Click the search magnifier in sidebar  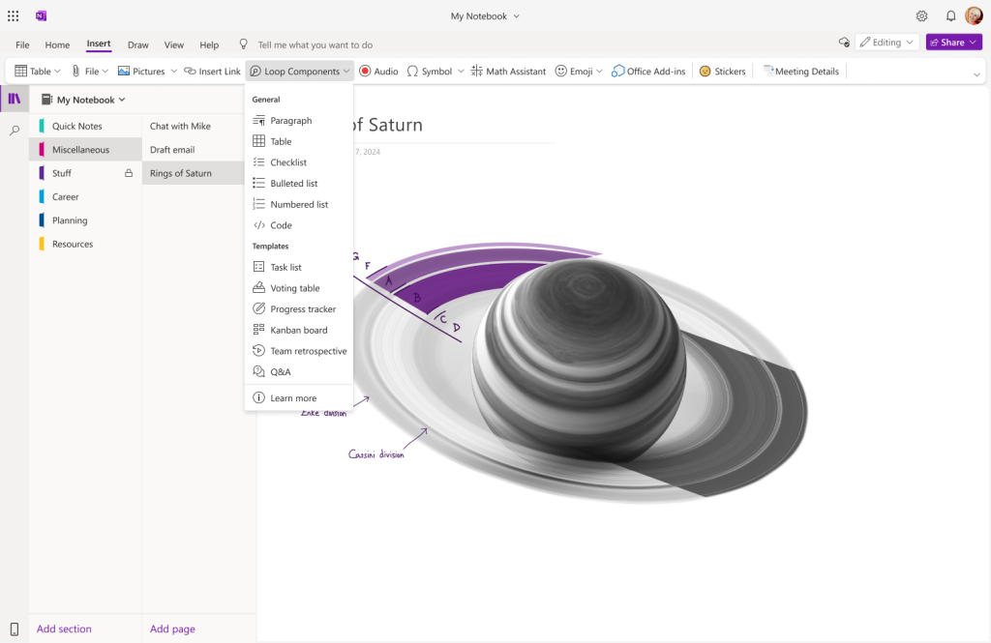point(15,130)
